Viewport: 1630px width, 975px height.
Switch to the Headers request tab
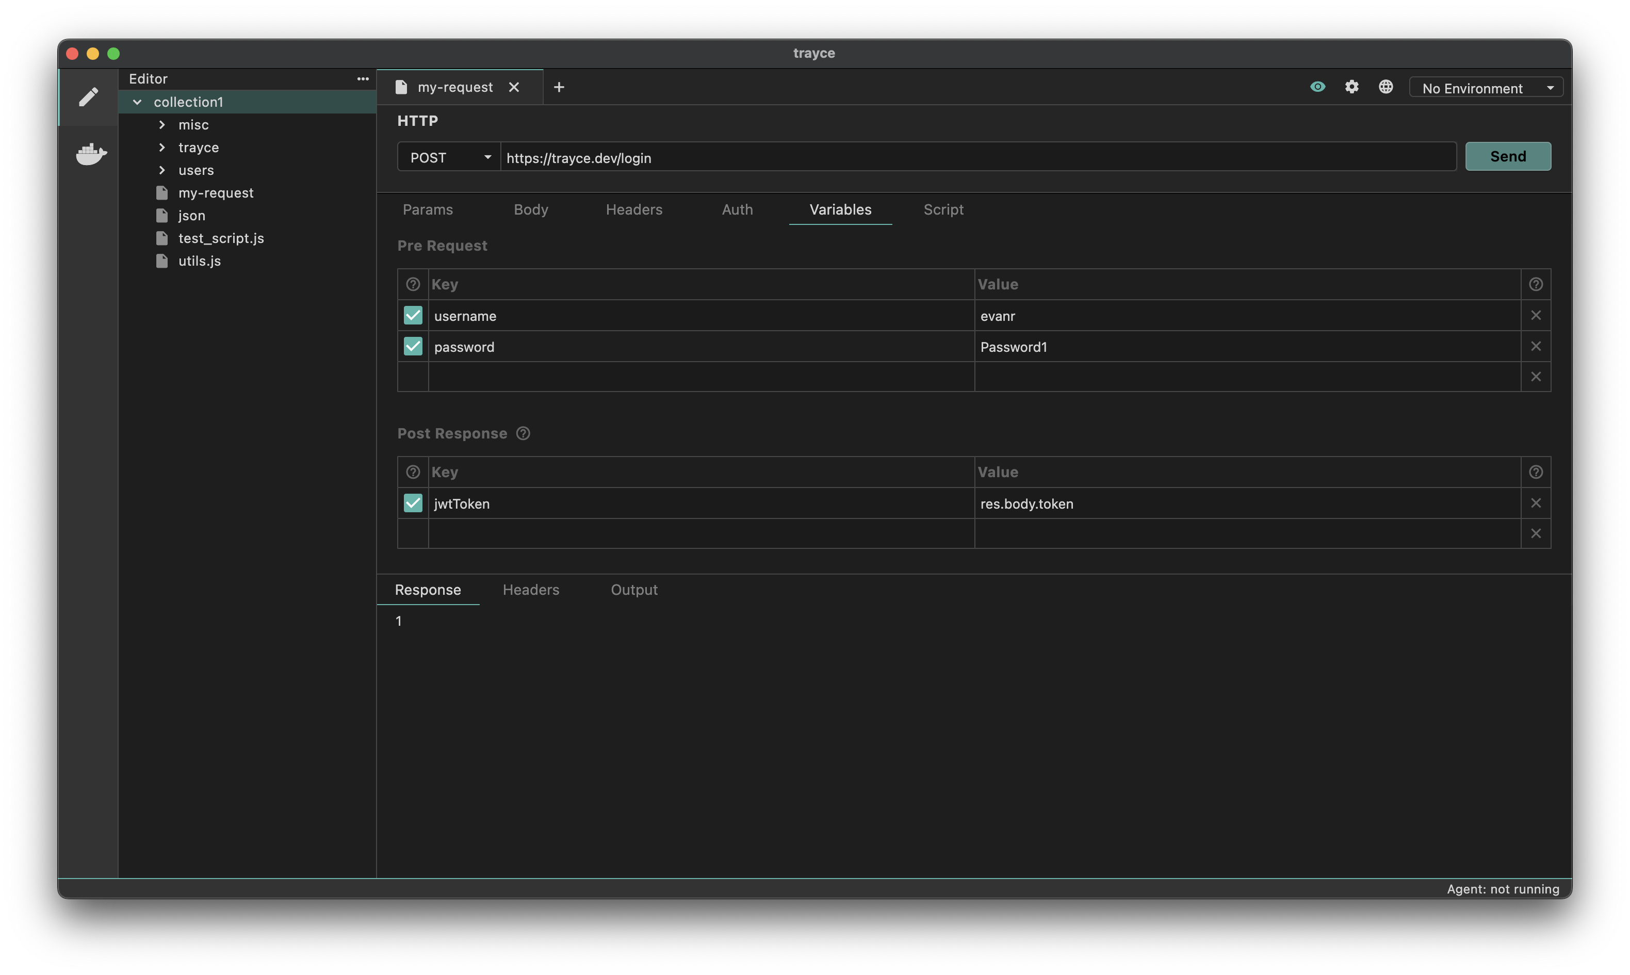[634, 209]
